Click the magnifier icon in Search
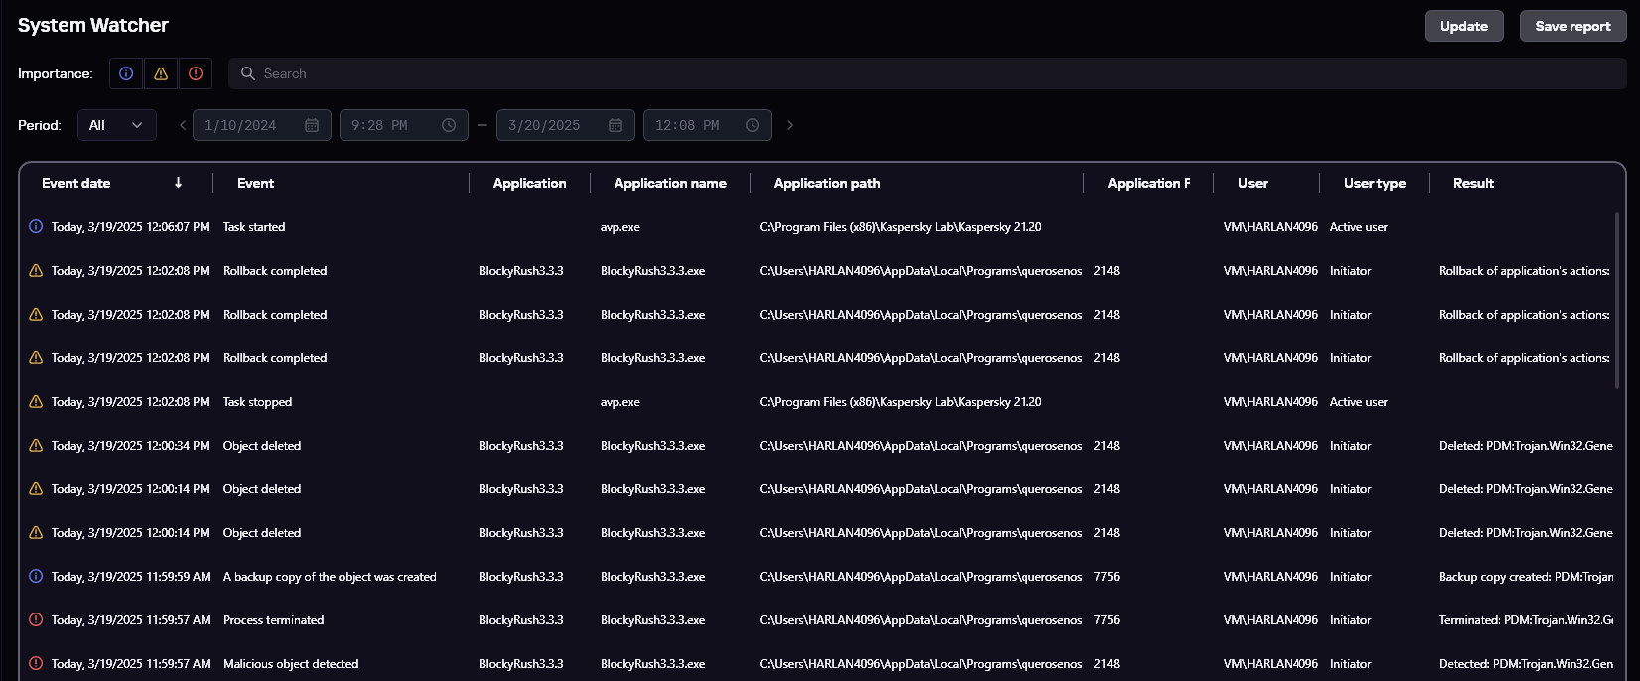 pos(248,73)
